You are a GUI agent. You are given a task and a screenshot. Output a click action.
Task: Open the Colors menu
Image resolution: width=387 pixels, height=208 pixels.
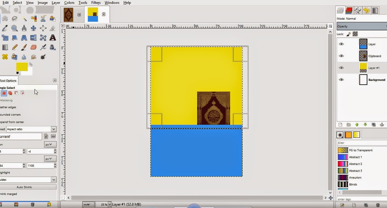tap(69, 3)
